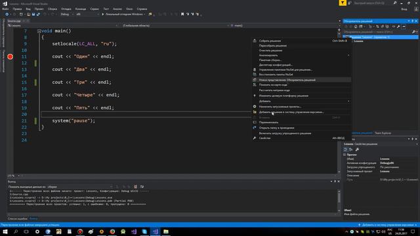Screen dimensions: 420x236
Task: Choose Пересобрать решение from context menu
Action: pyautogui.click(x=301, y=46)
